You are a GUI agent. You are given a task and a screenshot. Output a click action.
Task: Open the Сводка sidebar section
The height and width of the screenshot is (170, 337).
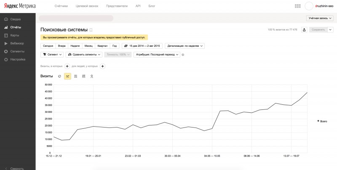16,19
